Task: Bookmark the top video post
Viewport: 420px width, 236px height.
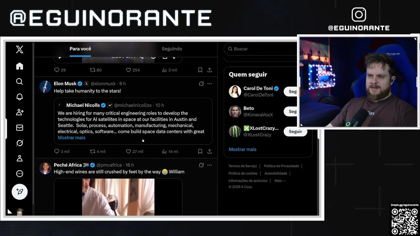Action: pos(200,70)
